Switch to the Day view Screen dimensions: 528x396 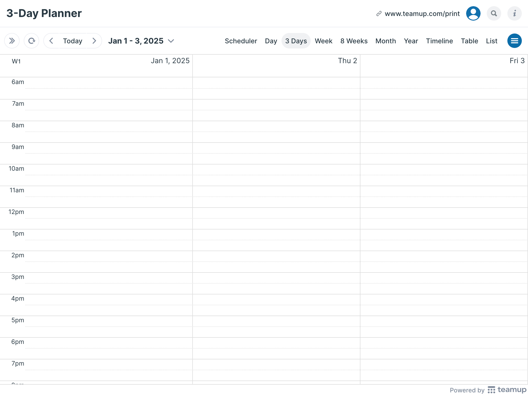(271, 41)
